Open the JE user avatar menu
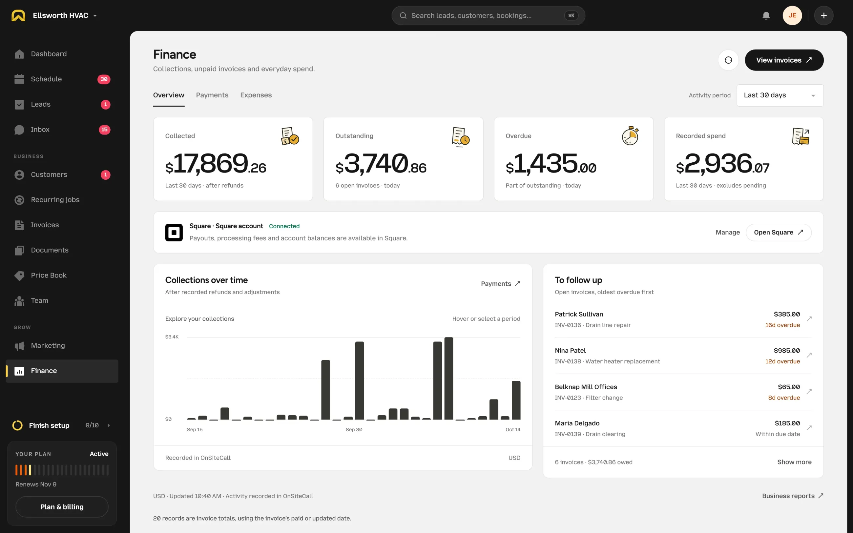 pos(792,15)
